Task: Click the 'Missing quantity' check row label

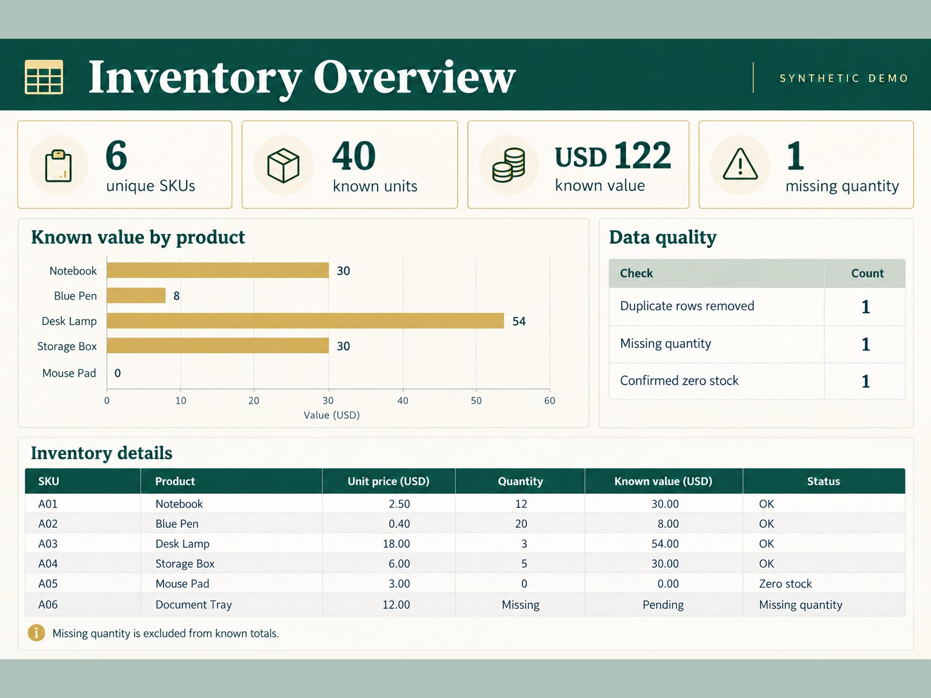Action: 665,344
